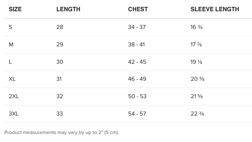Click the SIZE column header

click(x=15, y=9)
